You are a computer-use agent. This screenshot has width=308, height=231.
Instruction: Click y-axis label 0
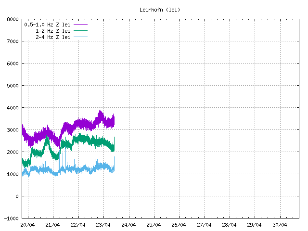coord(17,196)
